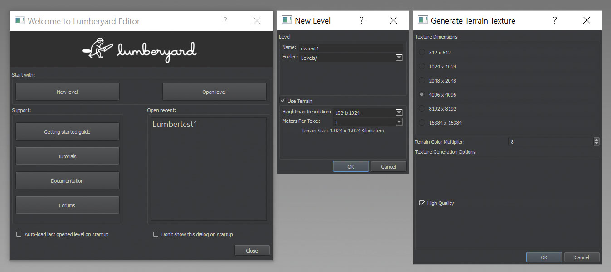The width and height of the screenshot is (611, 272).
Task: Select 8192 x 8192 texture dimension
Action: coord(422,108)
